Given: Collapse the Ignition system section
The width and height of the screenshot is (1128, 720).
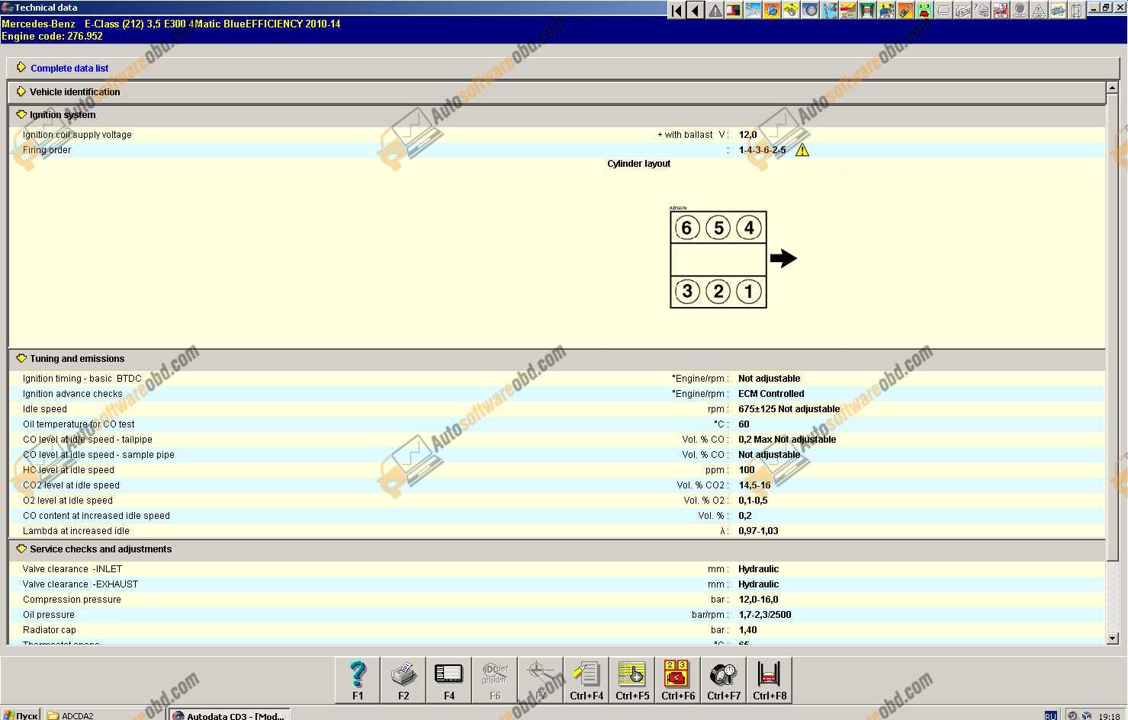Looking at the screenshot, I should point(21,114).
